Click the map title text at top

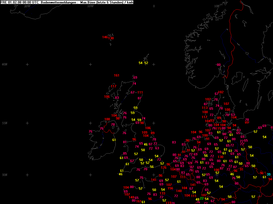tap(67, 2)
